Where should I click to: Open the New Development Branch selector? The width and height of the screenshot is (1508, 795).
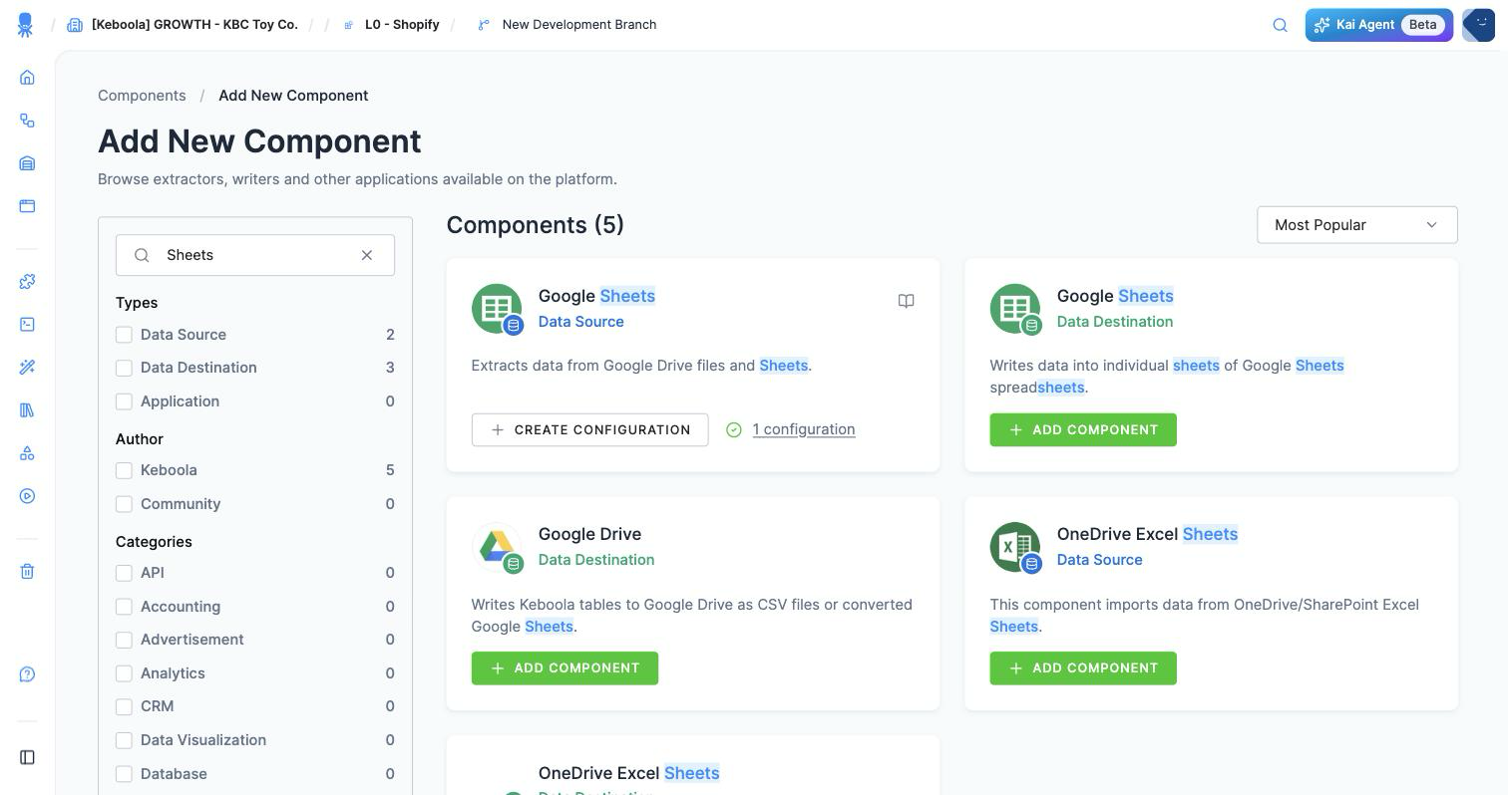click(x=579, y=25)
